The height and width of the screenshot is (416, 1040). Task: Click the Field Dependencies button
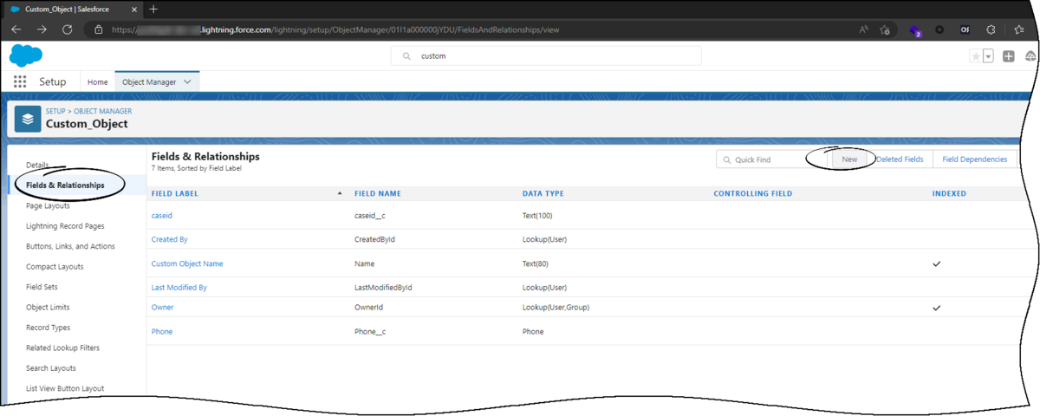click(x=974, y=159)
